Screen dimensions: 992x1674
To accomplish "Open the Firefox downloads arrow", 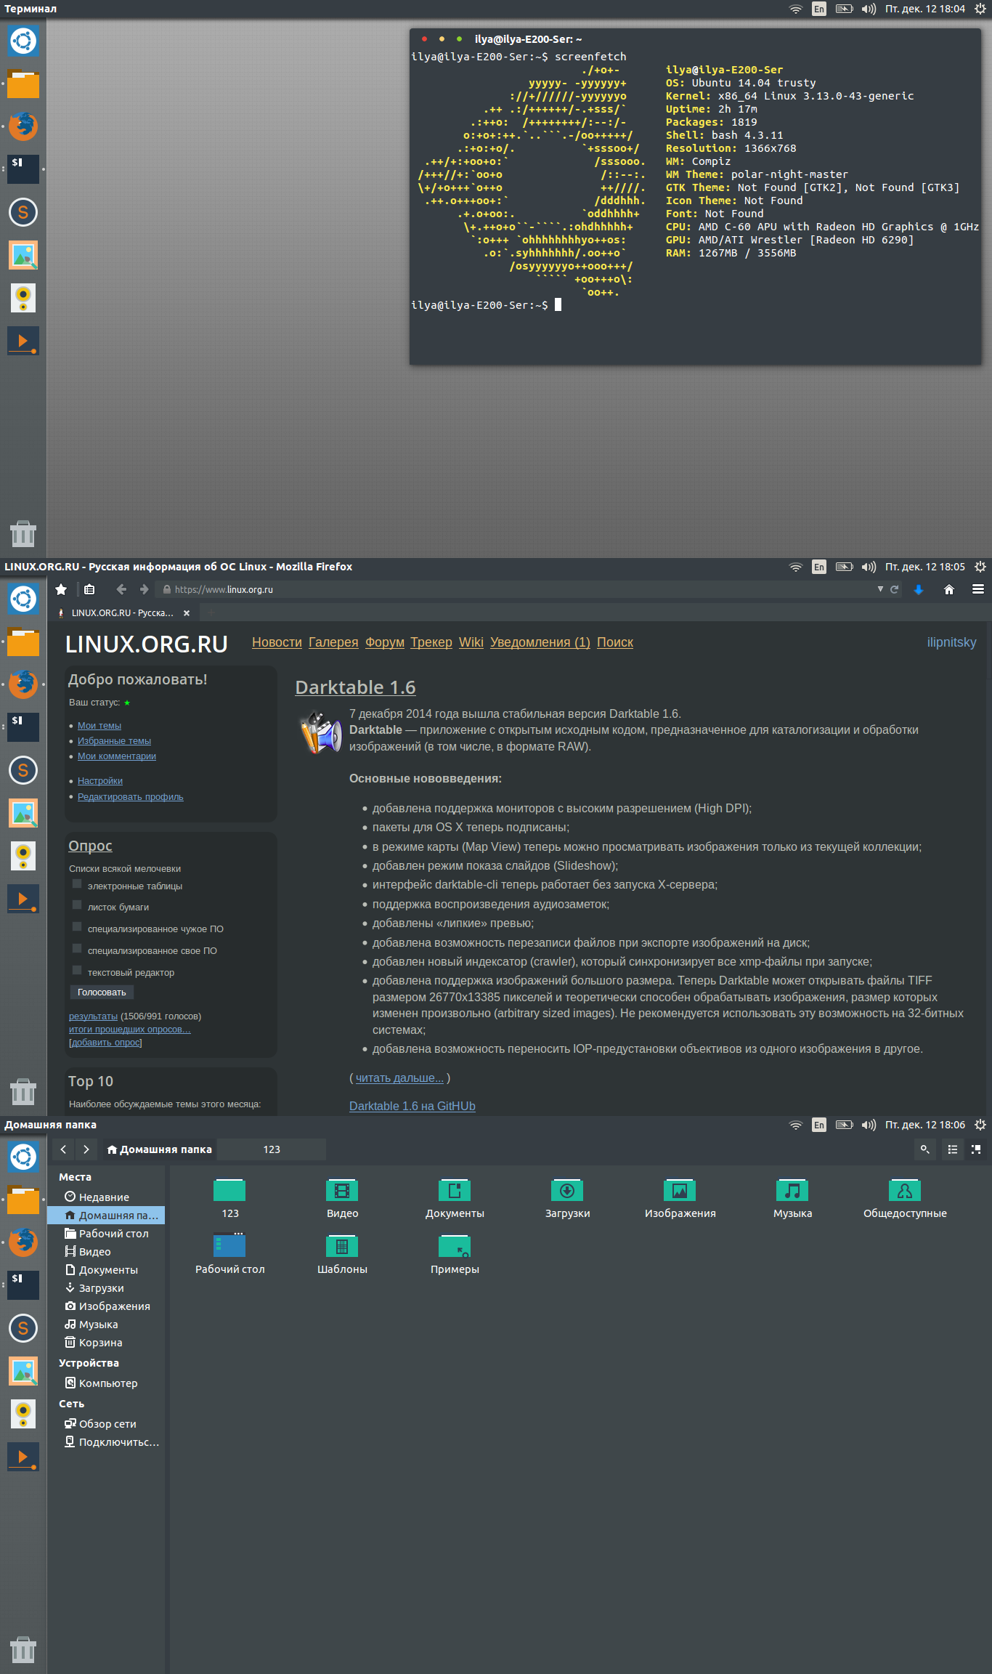I will pos(919,589).
